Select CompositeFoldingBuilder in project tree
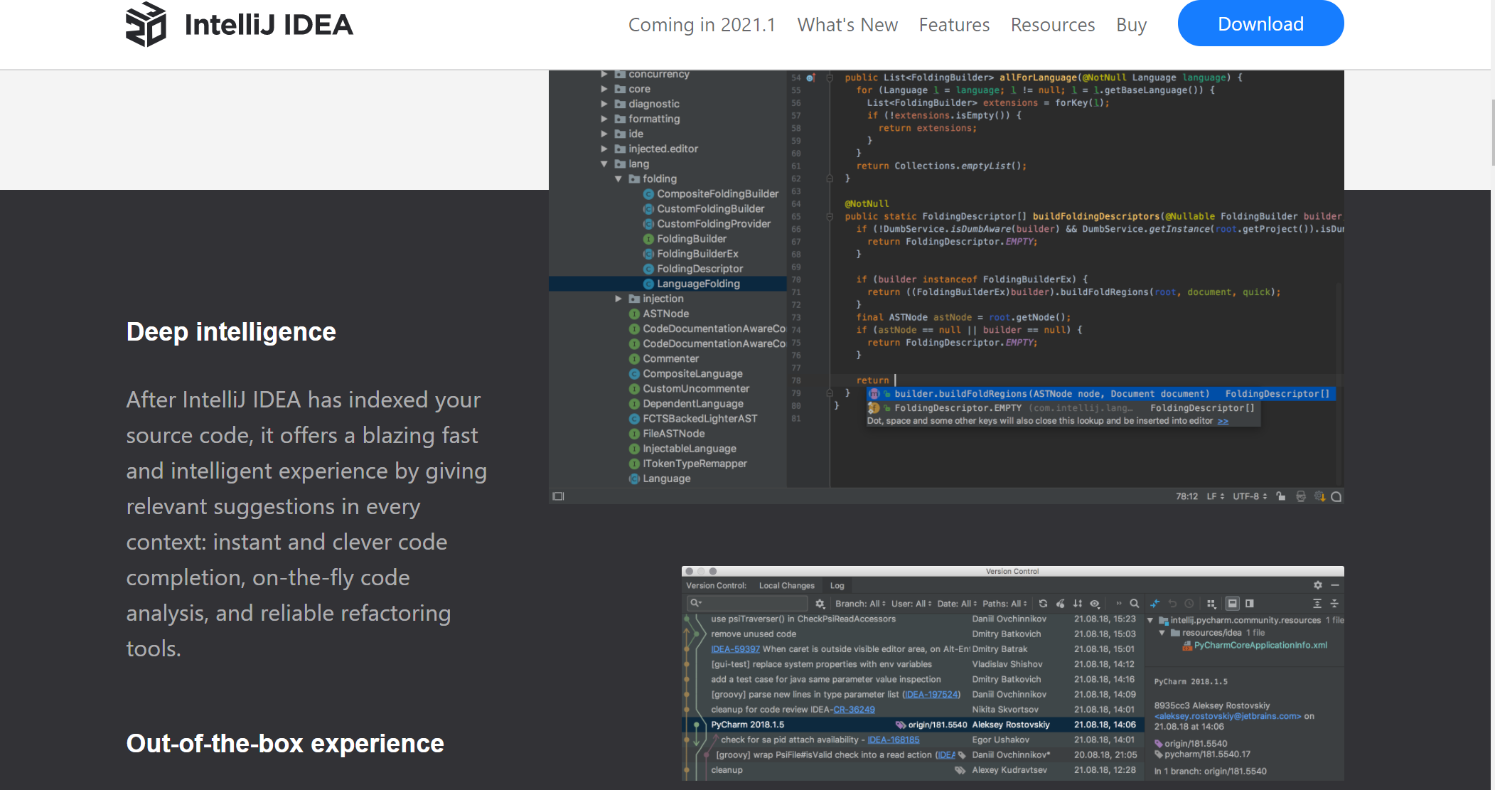The width and height of the screenshot is (1495, 790). click(717, 194)
